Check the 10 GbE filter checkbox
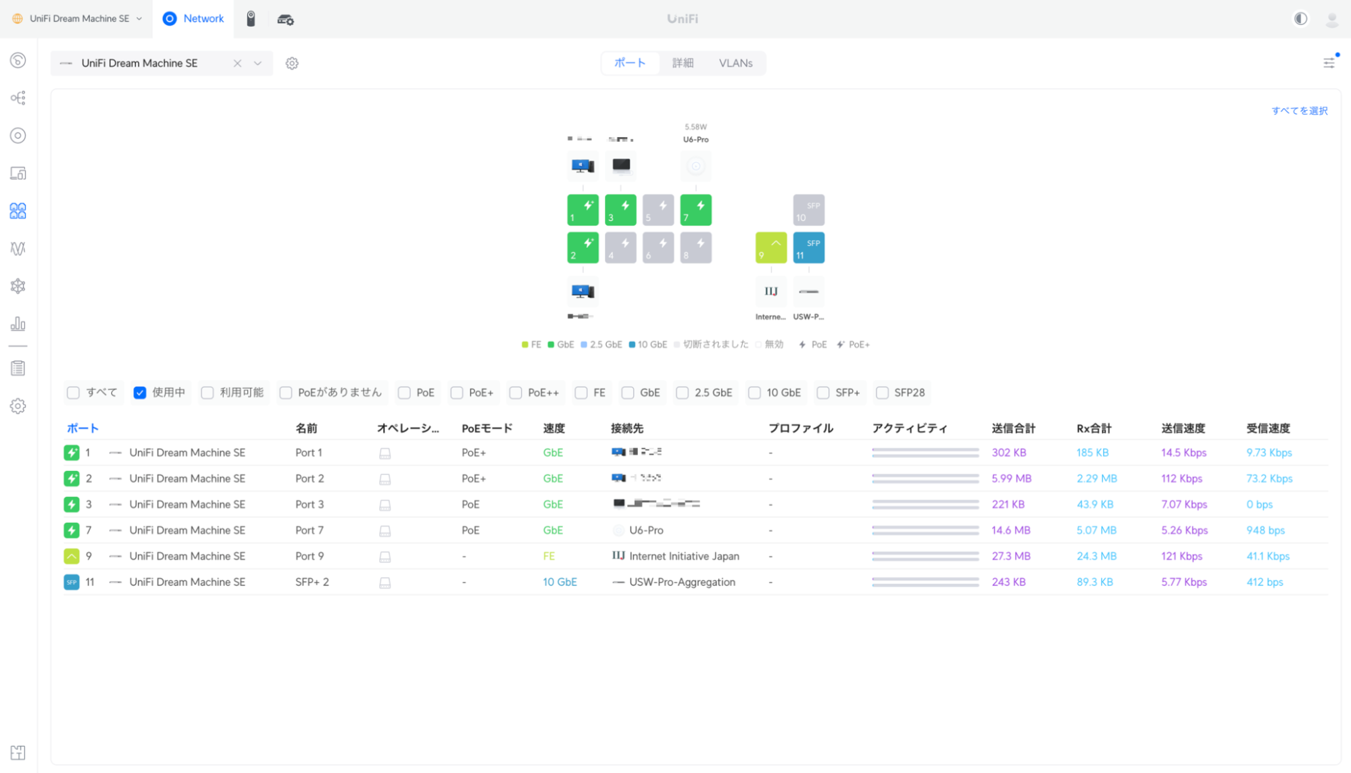 click(x=755, y=393)
